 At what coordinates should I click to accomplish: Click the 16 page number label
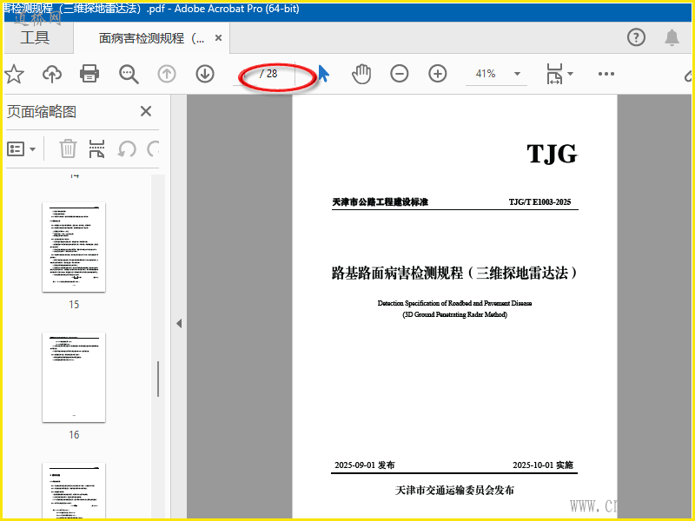click(x=74, y=435)
